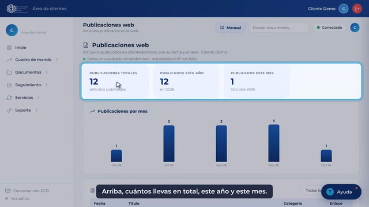Click the Actualizar refresh icon
Viewport: 369px width, 207px height.
click(x=7, y=198)
